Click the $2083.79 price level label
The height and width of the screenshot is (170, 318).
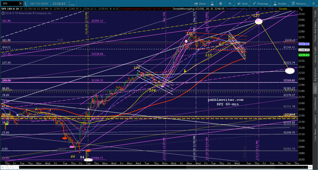tap(289, 149)
